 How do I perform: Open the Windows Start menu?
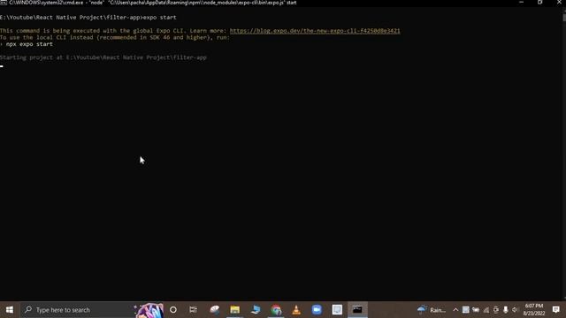coord(10,310)
